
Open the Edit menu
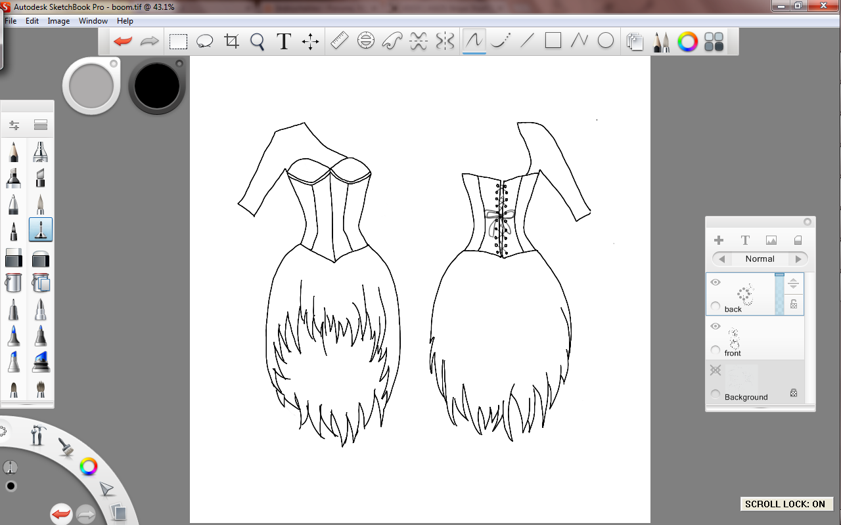(x=32, y=21)
